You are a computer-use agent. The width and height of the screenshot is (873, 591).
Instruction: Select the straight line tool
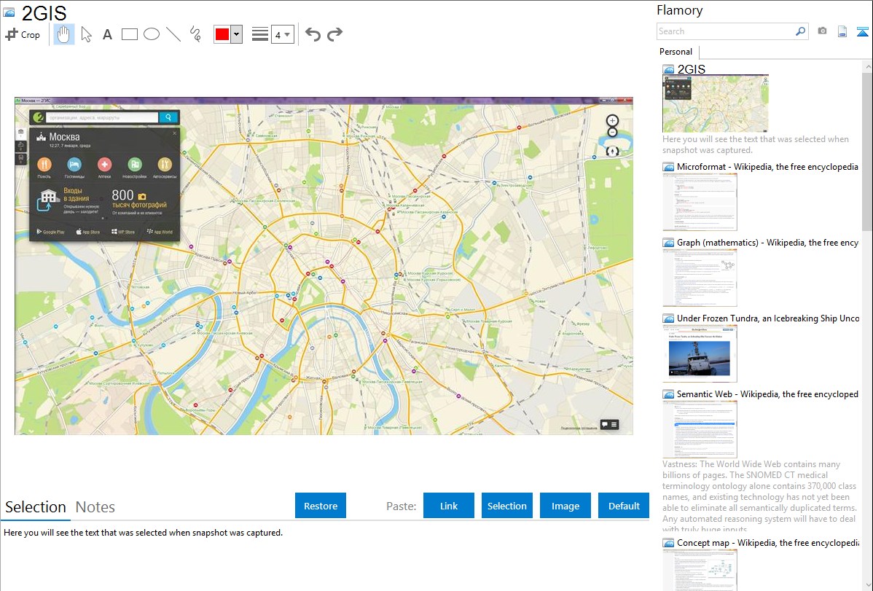[173, 34]
